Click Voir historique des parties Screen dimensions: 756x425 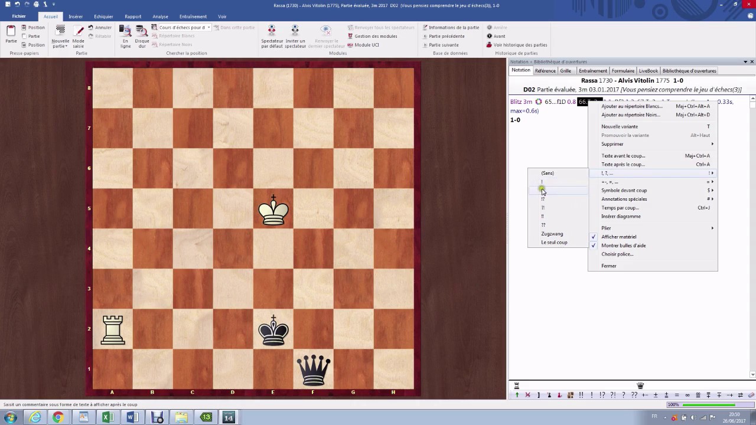(517, 45)
